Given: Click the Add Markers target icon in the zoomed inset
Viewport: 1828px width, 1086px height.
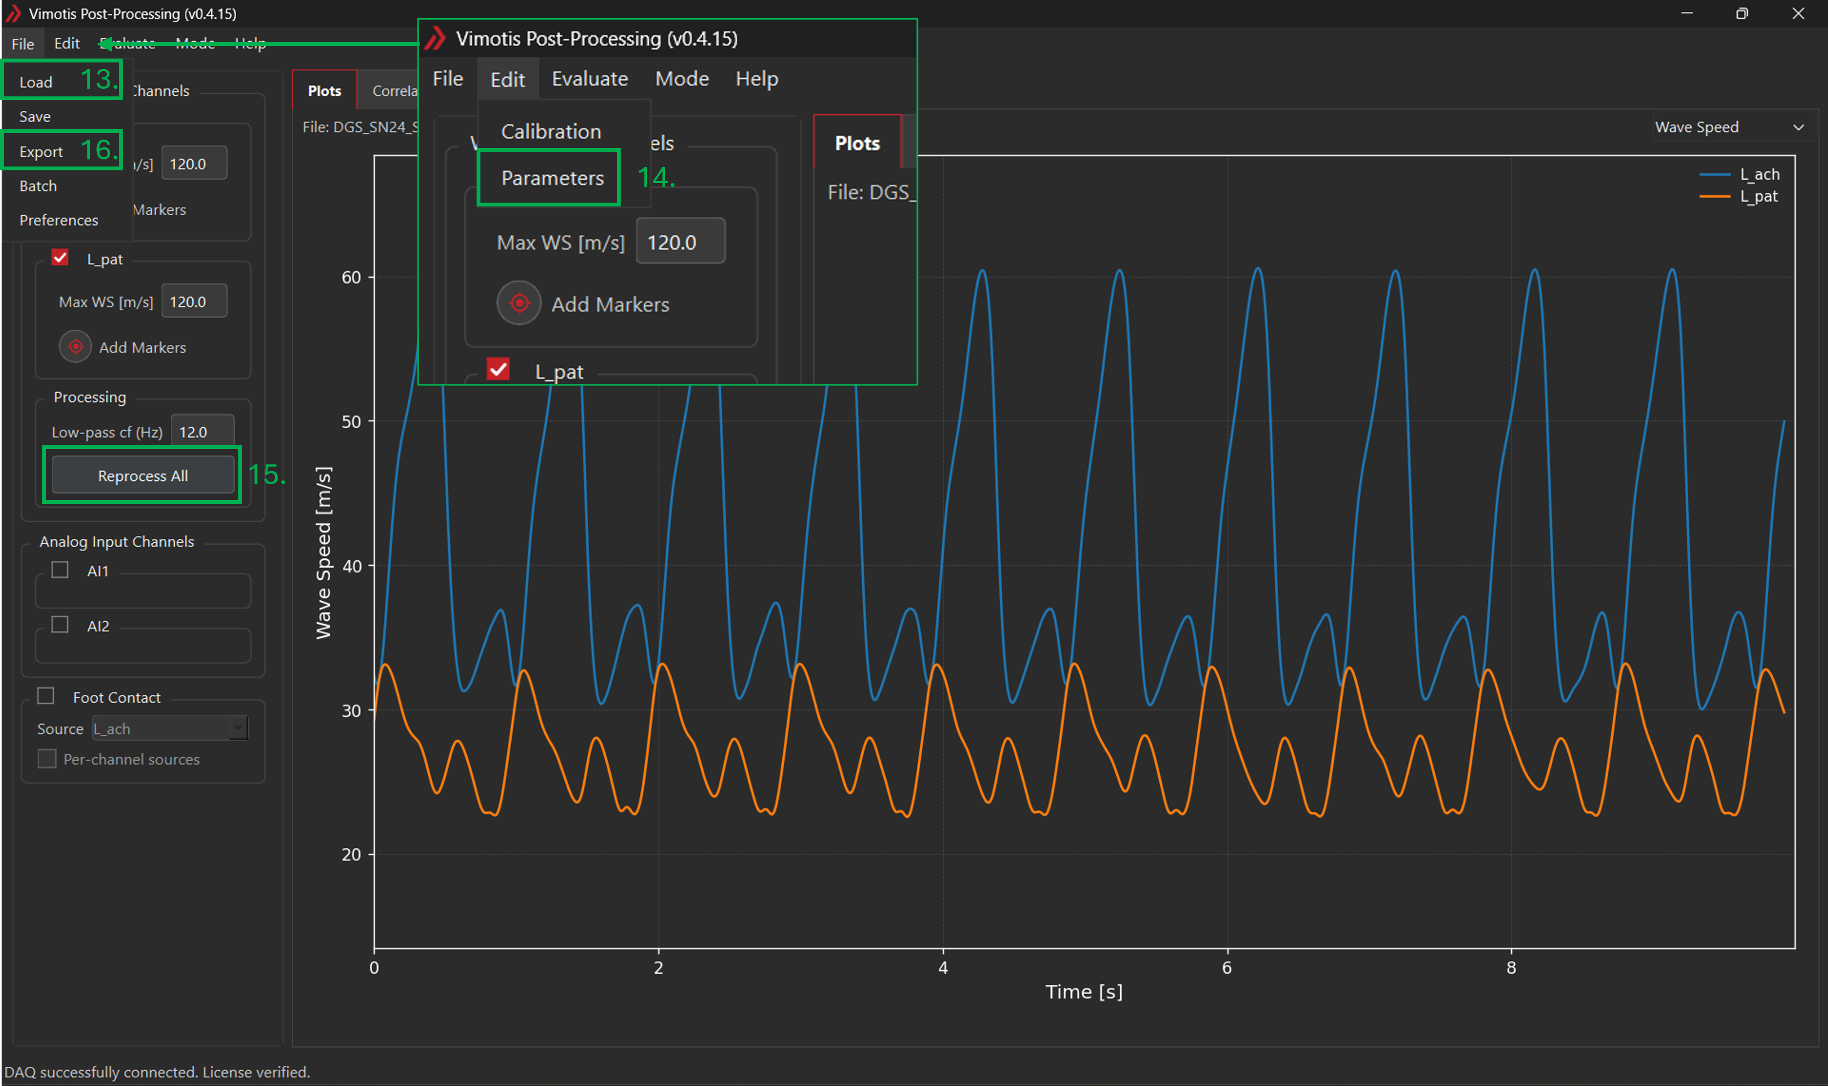Looking at the screenshot, I should [x=519, y=303].
